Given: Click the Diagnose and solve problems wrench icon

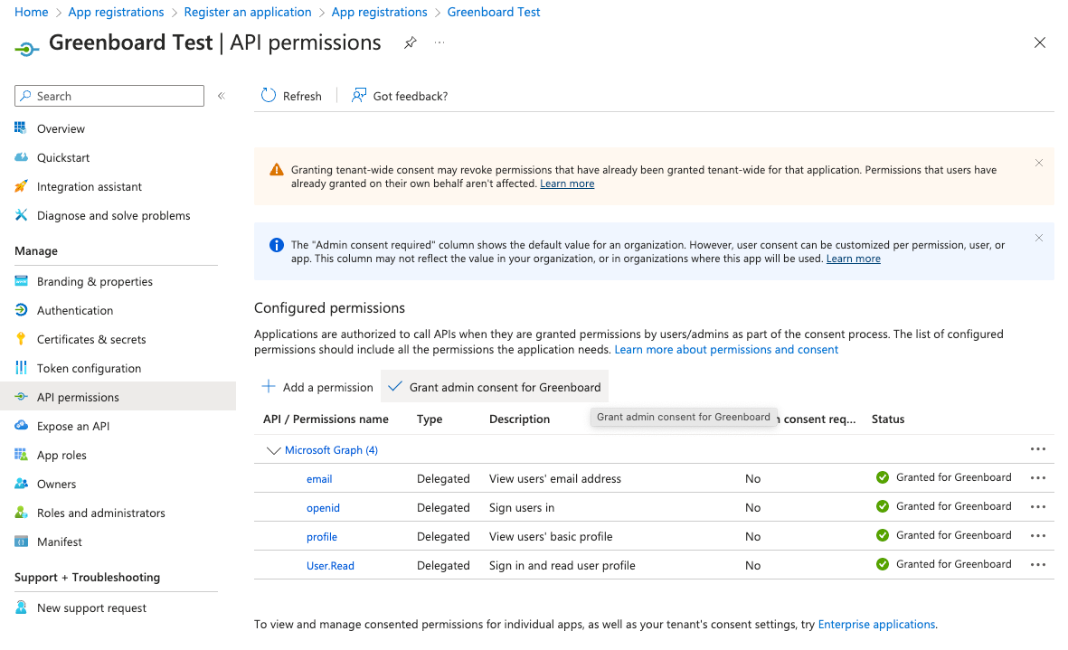Looking at the screenshot, I should click(21, 215).
